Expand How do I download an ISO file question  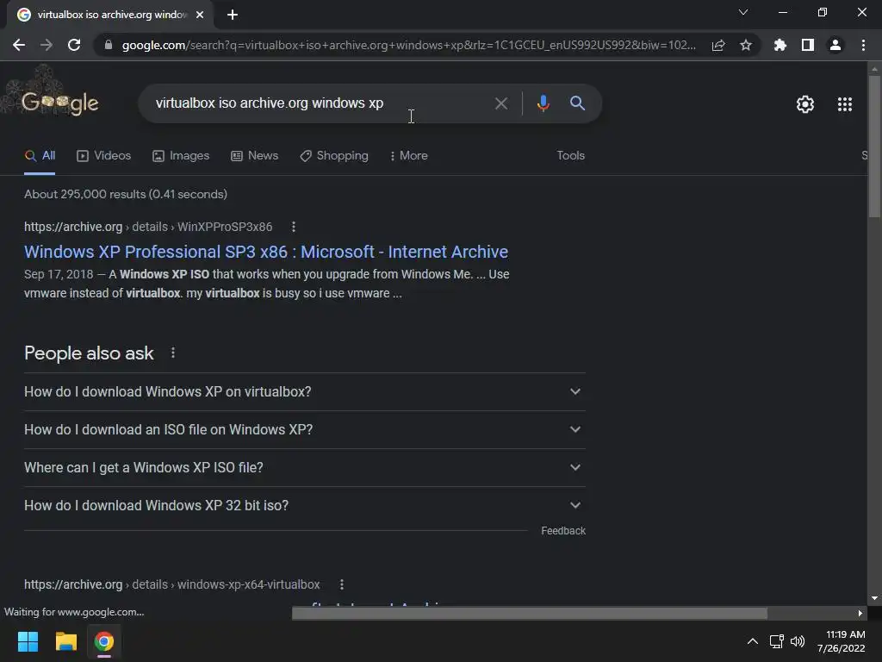[x=304, y=430]
